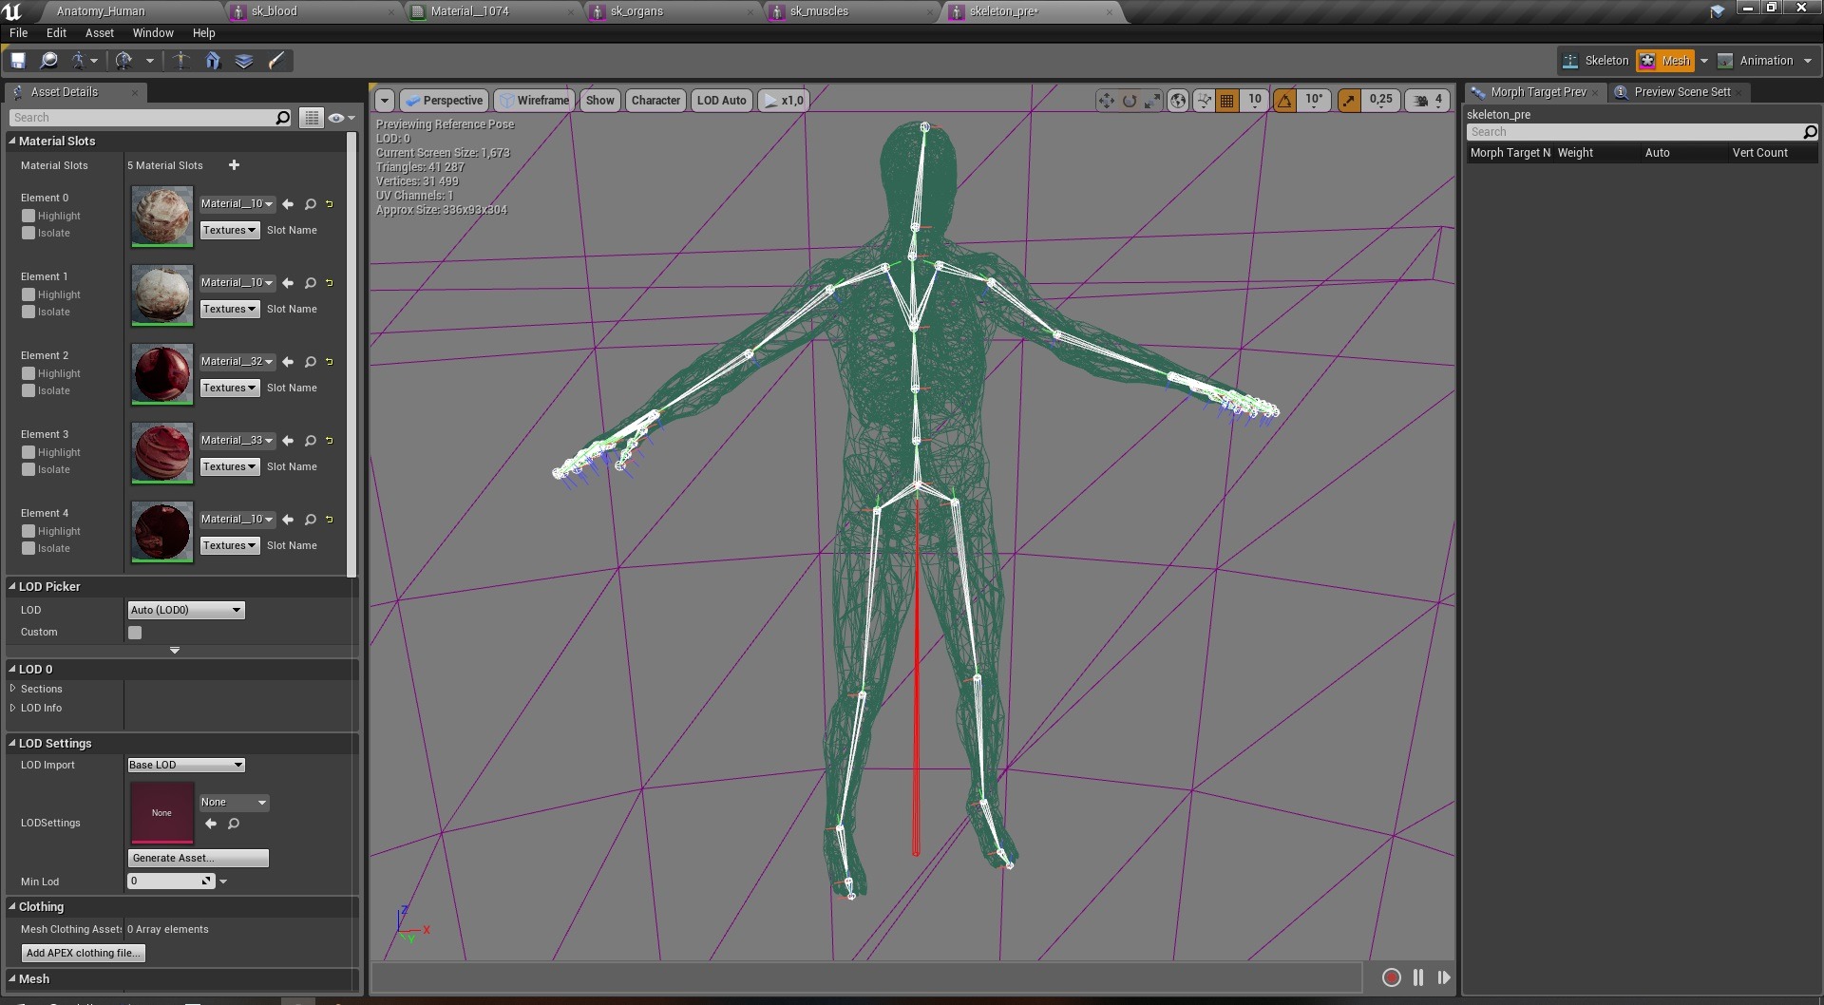Image resolution: width=1824 pixels, height=1005 pixels.
Task: Open LOD Import Base LOD dropdown
Action: coord(186,765)
